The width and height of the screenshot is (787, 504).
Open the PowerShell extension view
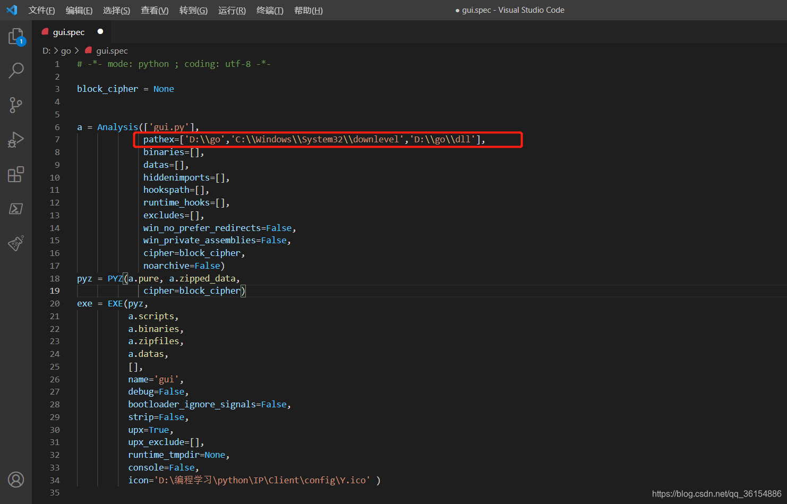tap(15, 209)
